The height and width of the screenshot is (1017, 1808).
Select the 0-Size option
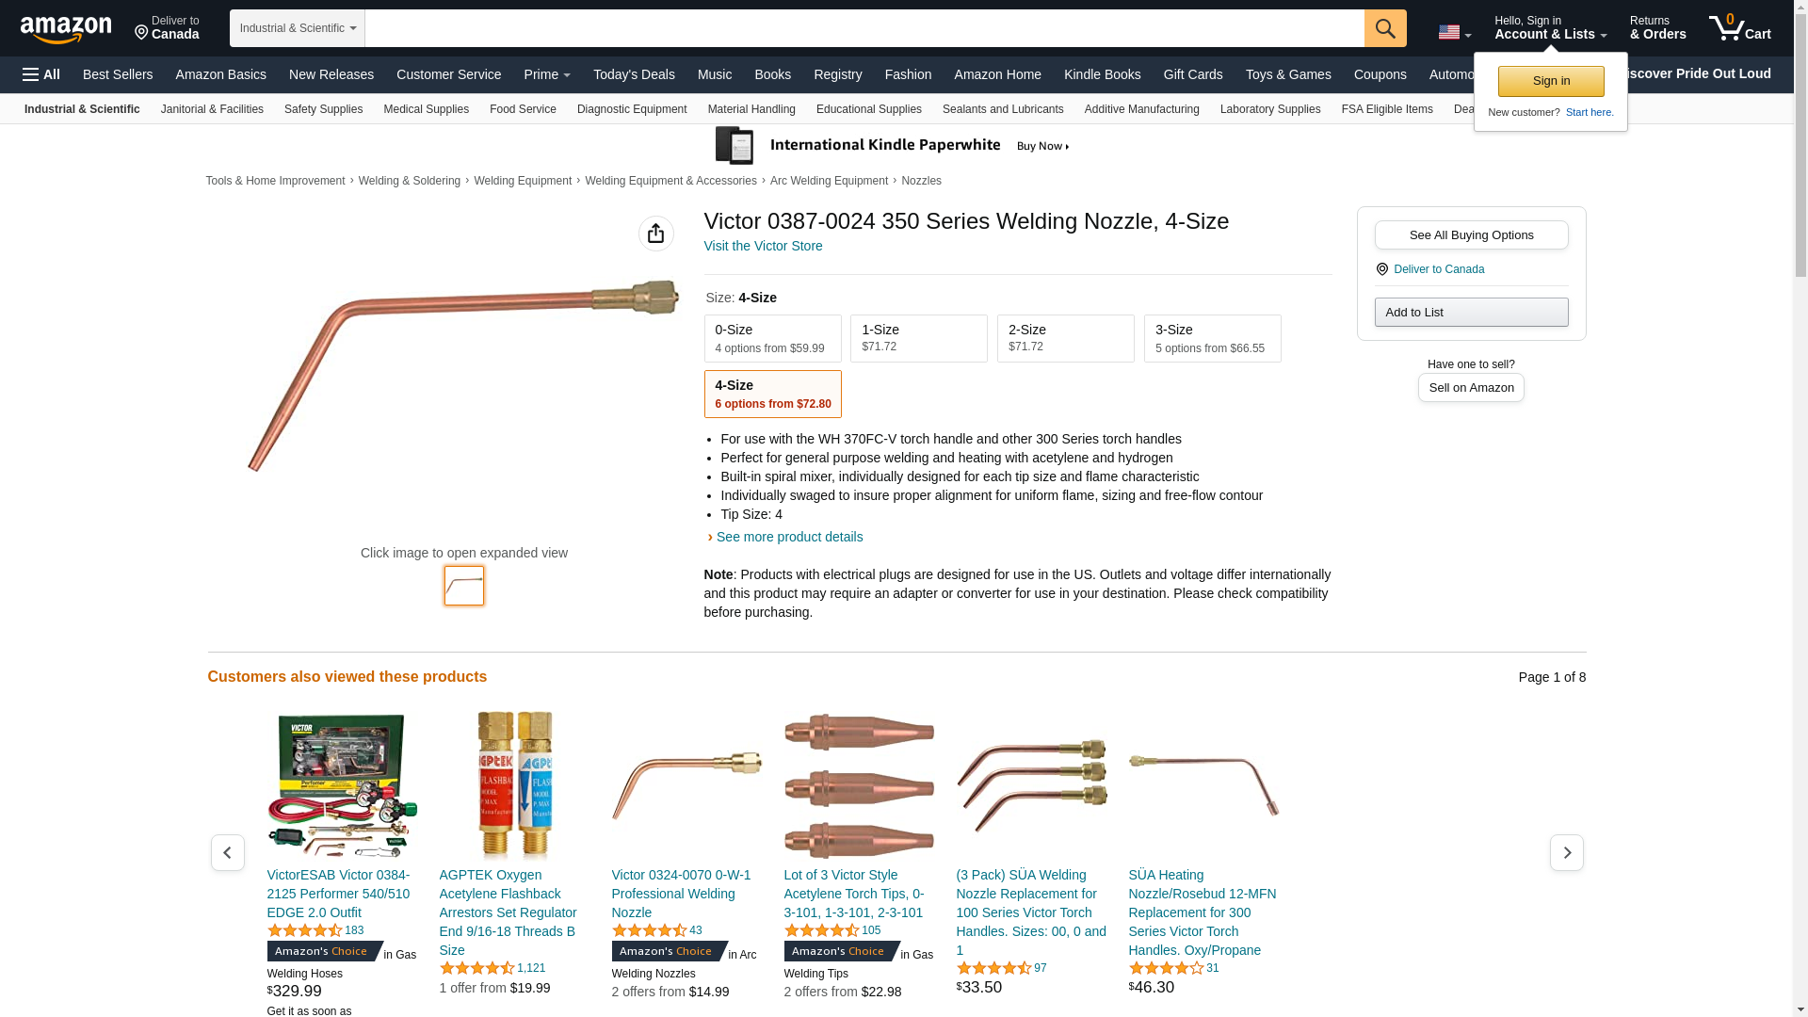772,338
